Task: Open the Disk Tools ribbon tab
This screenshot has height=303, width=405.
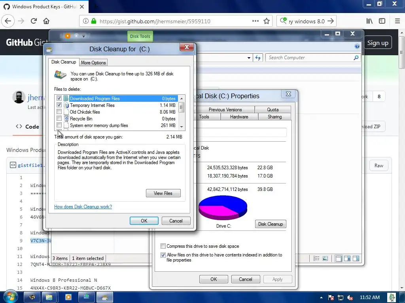Action: pyautogui.click(x=140, y=36)
